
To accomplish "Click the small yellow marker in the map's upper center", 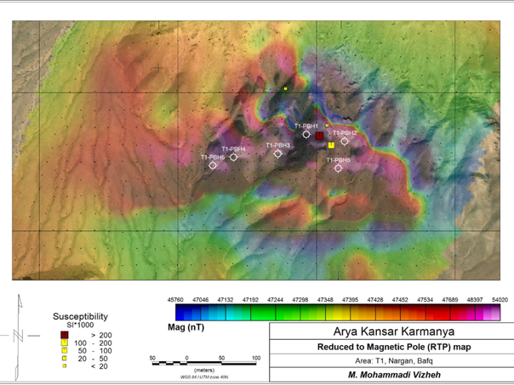I will 286,88.
